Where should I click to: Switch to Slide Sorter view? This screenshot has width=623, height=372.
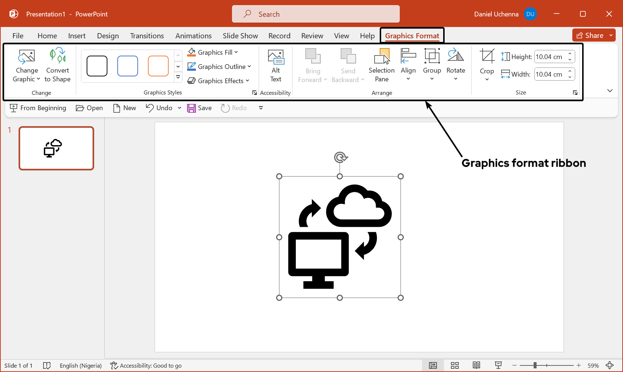[x=454, y=365]
